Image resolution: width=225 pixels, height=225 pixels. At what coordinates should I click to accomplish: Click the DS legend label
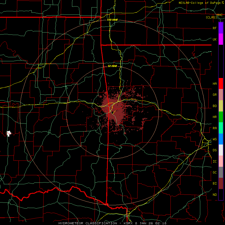tap(214, 150)
